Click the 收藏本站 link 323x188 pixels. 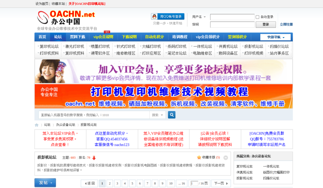[58, 4]
